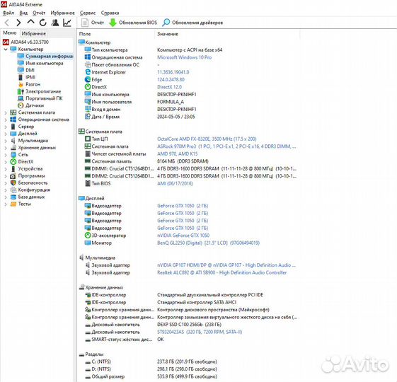Go back with the left arrow toolbar icon
Screen dimensions: 397x382
pyautogui.click(x=7, y=23)
